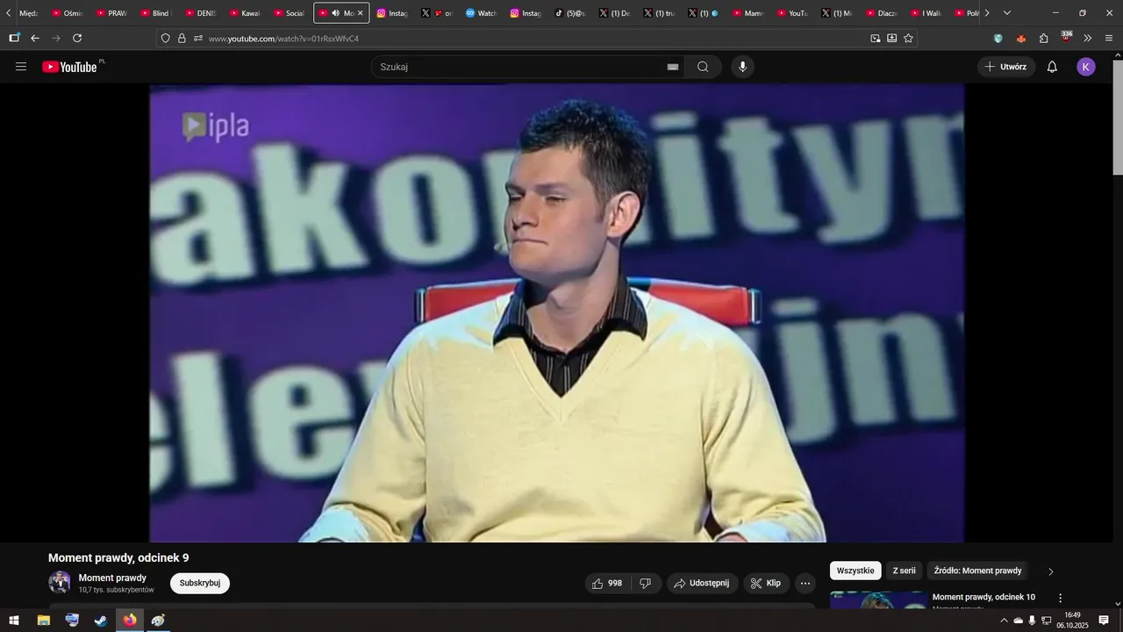The image size is (1123, 632).
Task: Bookmark this page with star icon
Action: click(x=908, y=39)
